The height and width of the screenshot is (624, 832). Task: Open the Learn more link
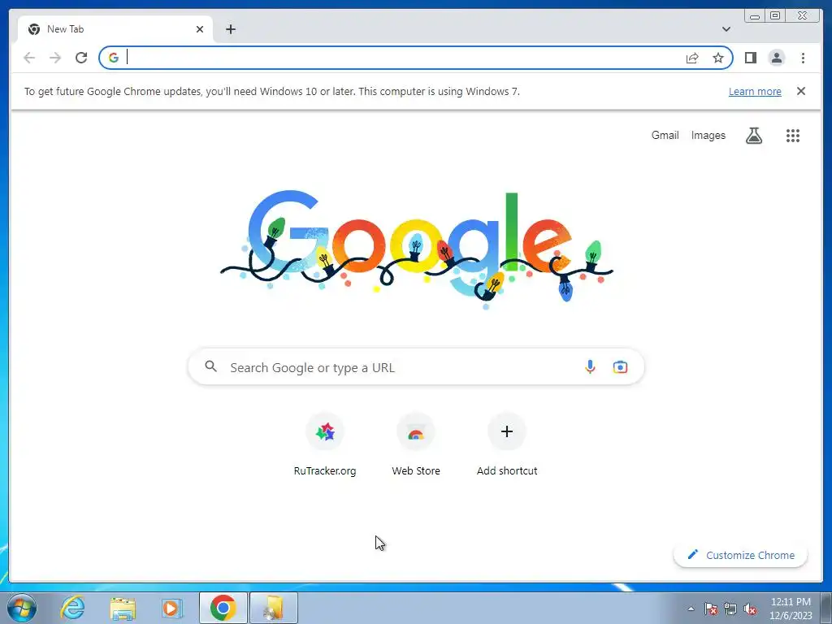[x=755, y=91]
